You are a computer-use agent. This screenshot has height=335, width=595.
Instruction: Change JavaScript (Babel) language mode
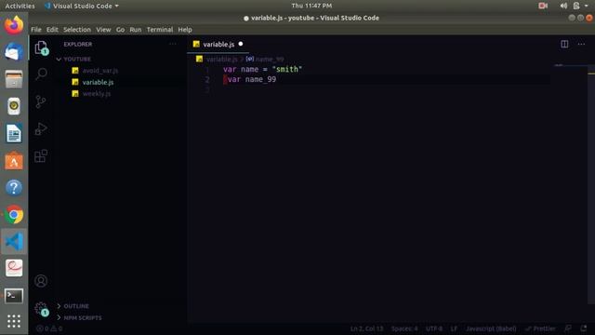tap(491, 328)
